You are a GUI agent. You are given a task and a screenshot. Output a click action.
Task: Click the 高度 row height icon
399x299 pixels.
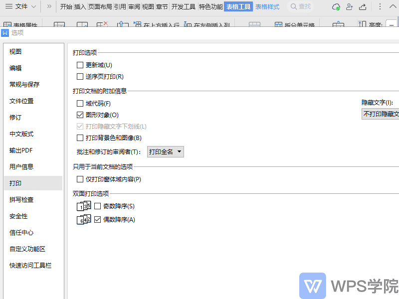[x=362, y=24]
